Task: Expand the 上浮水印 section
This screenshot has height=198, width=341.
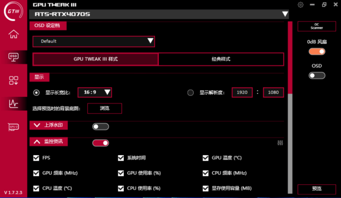Action: coord(48,125)
